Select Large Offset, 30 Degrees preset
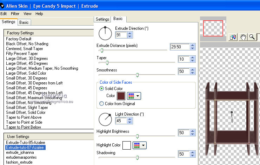The height and width of the screenshot is (165, 260). click(27, 59)
